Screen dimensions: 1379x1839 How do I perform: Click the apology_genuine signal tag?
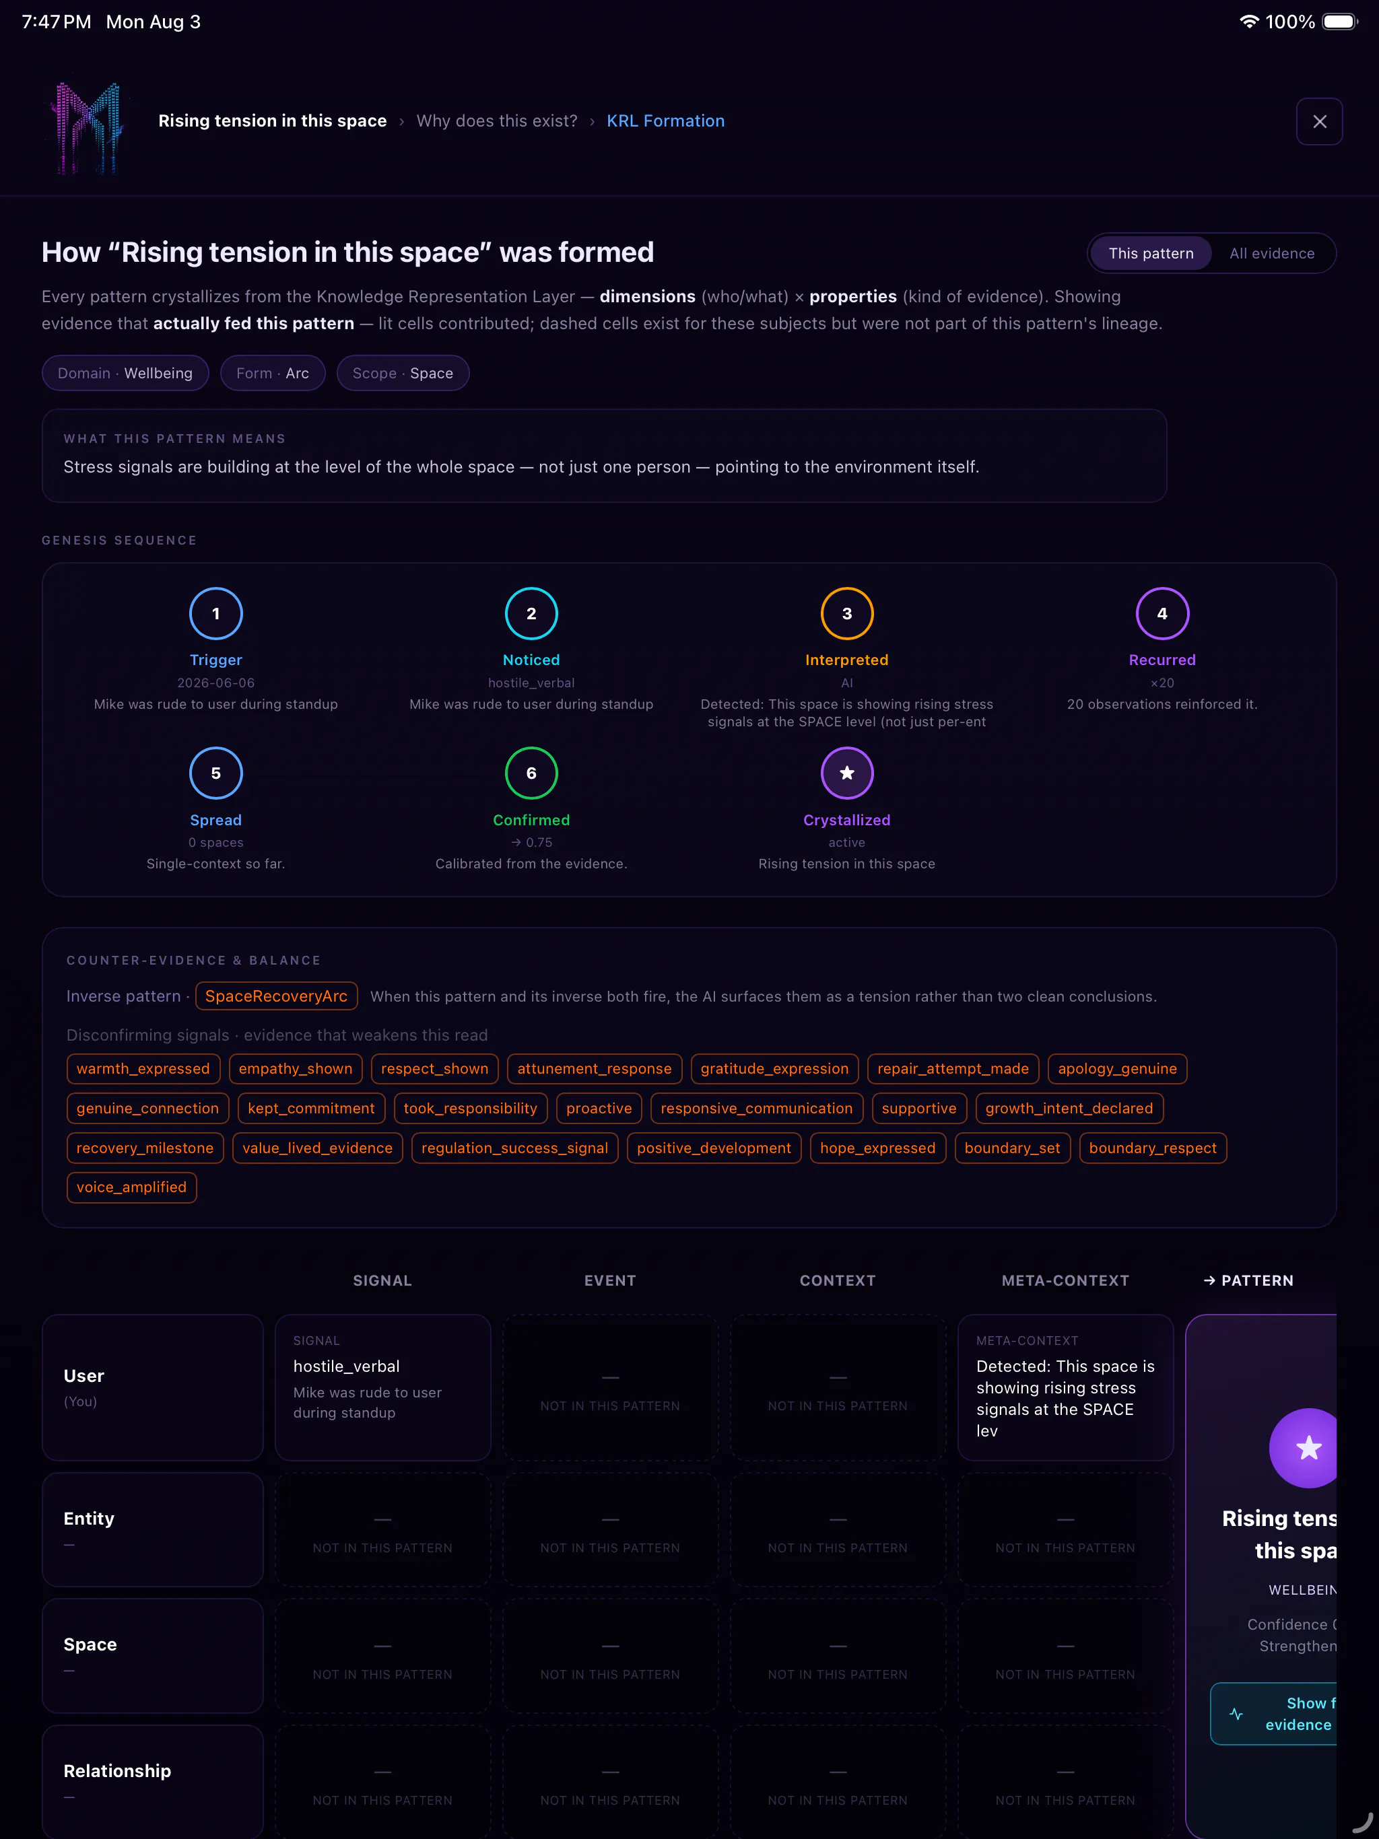coord(1117,1069)
